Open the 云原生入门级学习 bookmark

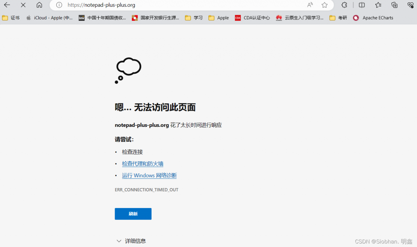coord(300,18)
